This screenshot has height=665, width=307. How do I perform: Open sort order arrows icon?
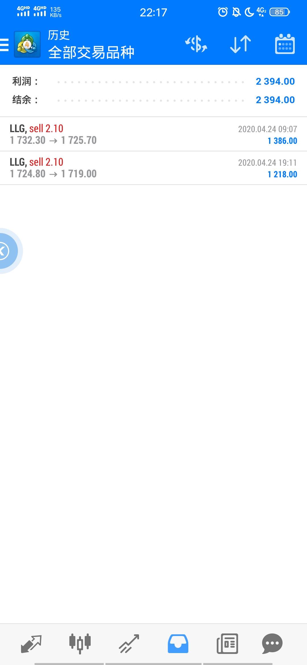pos(240,44)
